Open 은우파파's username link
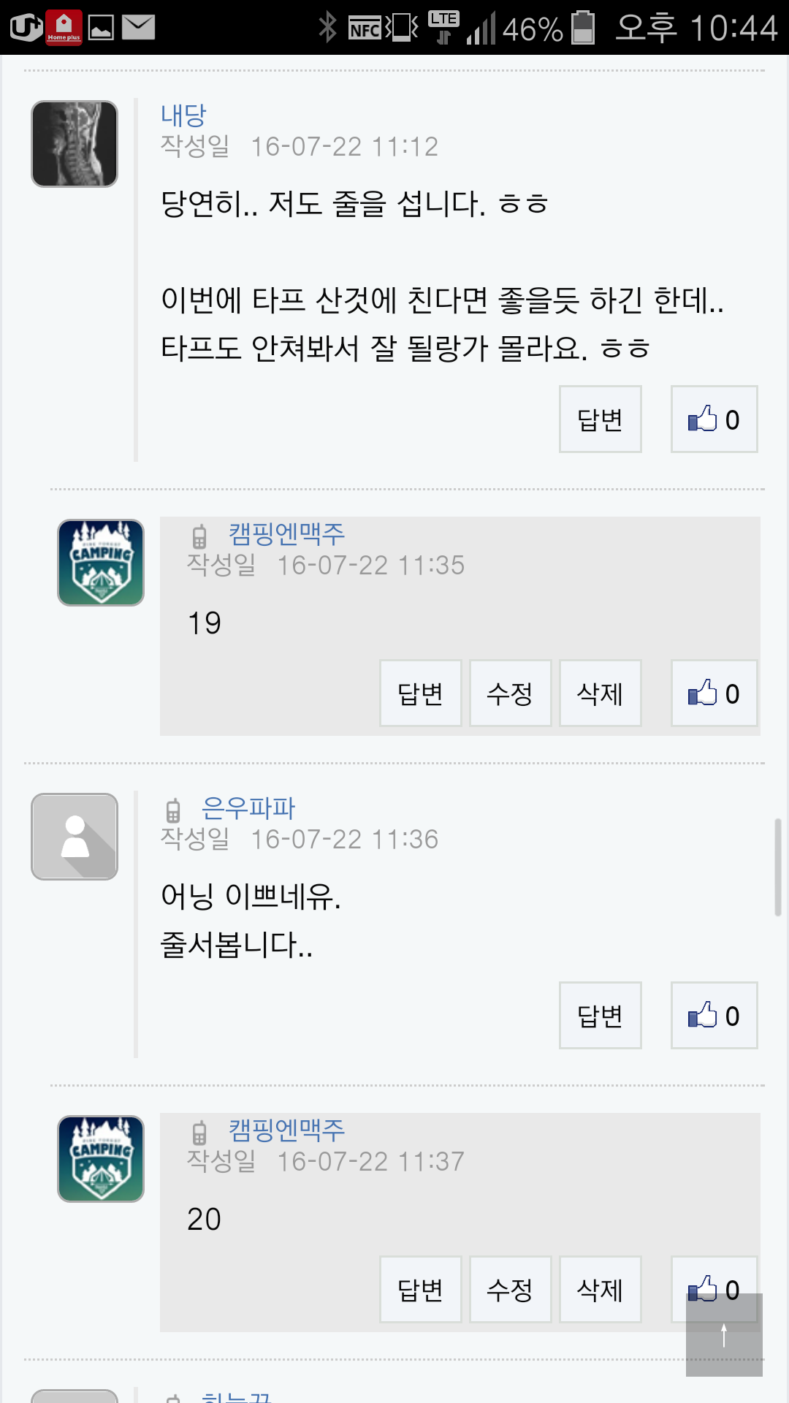Screen dimensions: 789x1403 [x=248, y=808]
